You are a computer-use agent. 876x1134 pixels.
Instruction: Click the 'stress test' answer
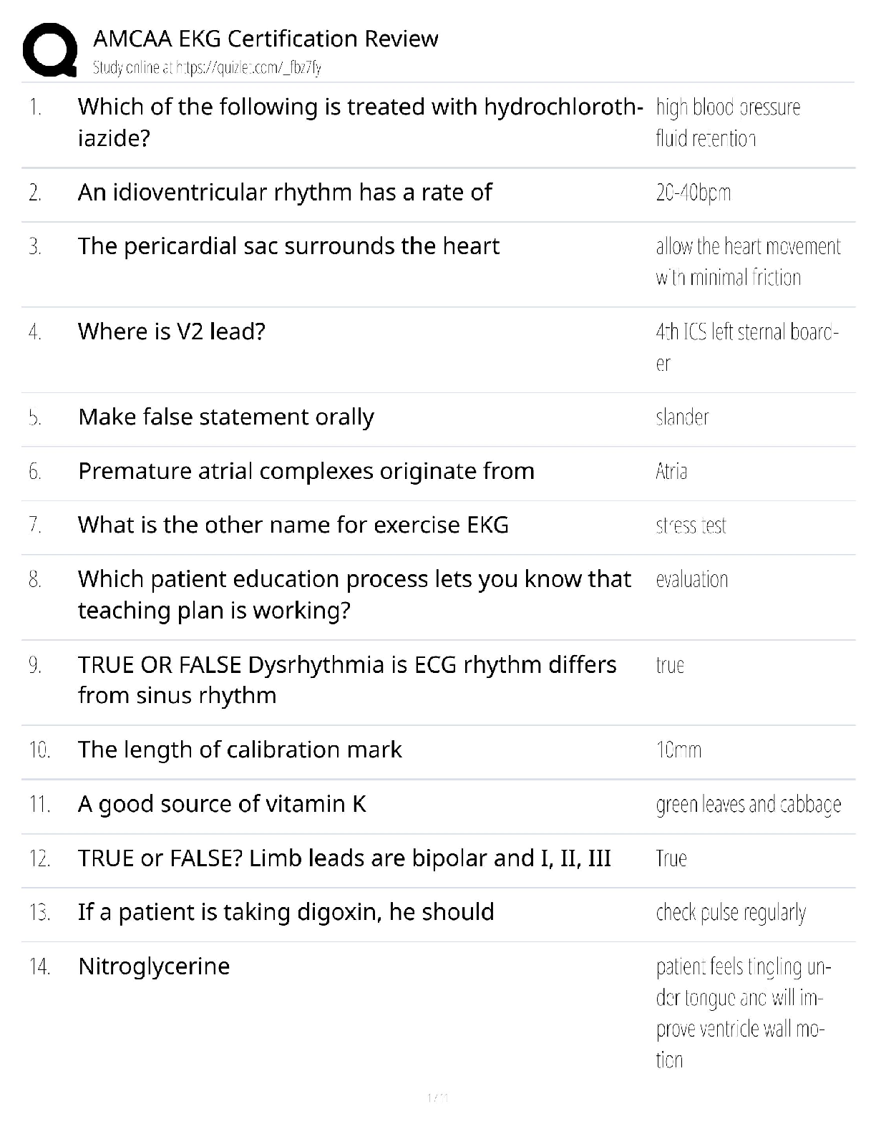click(x=691, y=525)
